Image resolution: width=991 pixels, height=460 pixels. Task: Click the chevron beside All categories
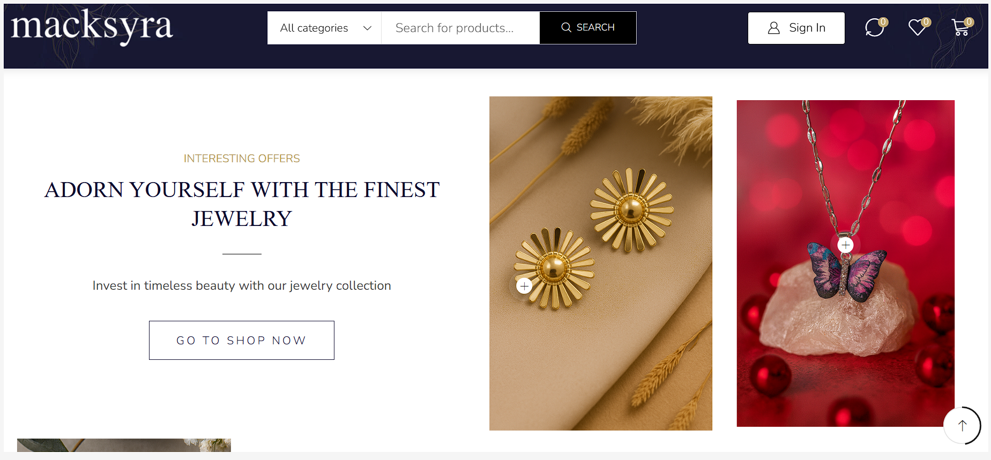(x=367, y=28)
